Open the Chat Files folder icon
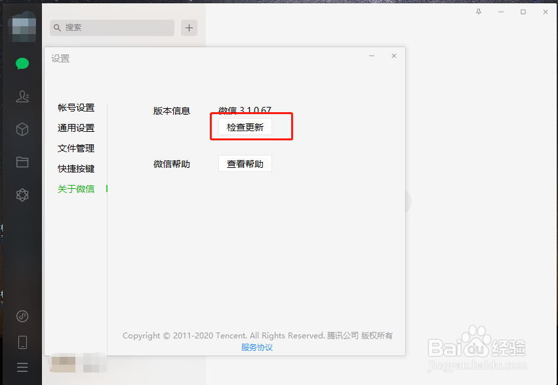558x385 pixels. (x=22, y=162)
